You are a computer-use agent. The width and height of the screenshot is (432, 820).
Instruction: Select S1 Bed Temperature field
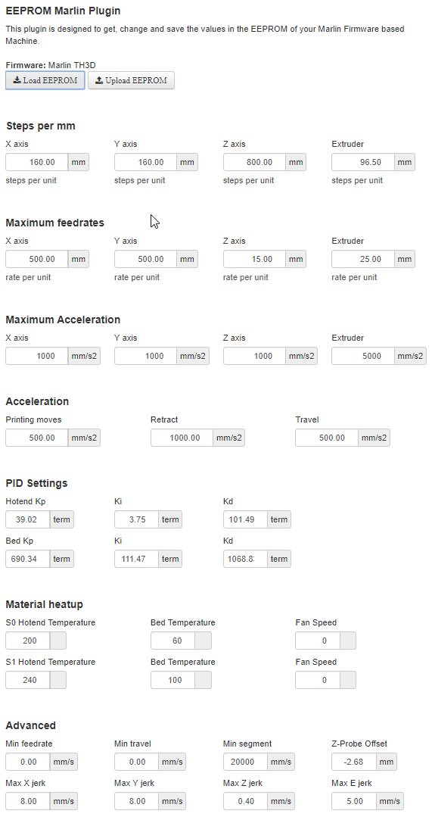pos(172,680)
